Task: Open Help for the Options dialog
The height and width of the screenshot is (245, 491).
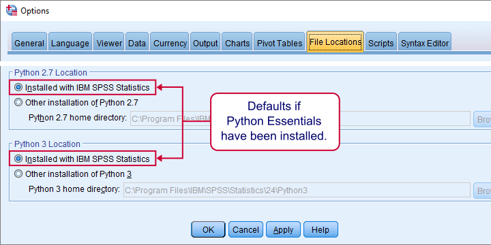Action: 321,230
